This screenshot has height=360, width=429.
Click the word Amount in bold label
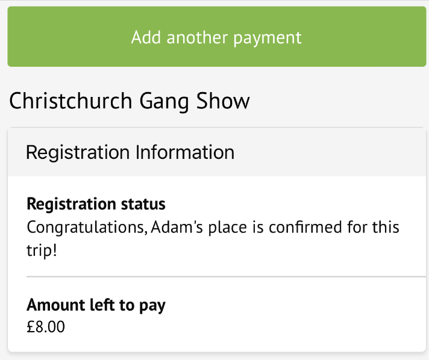55,305
